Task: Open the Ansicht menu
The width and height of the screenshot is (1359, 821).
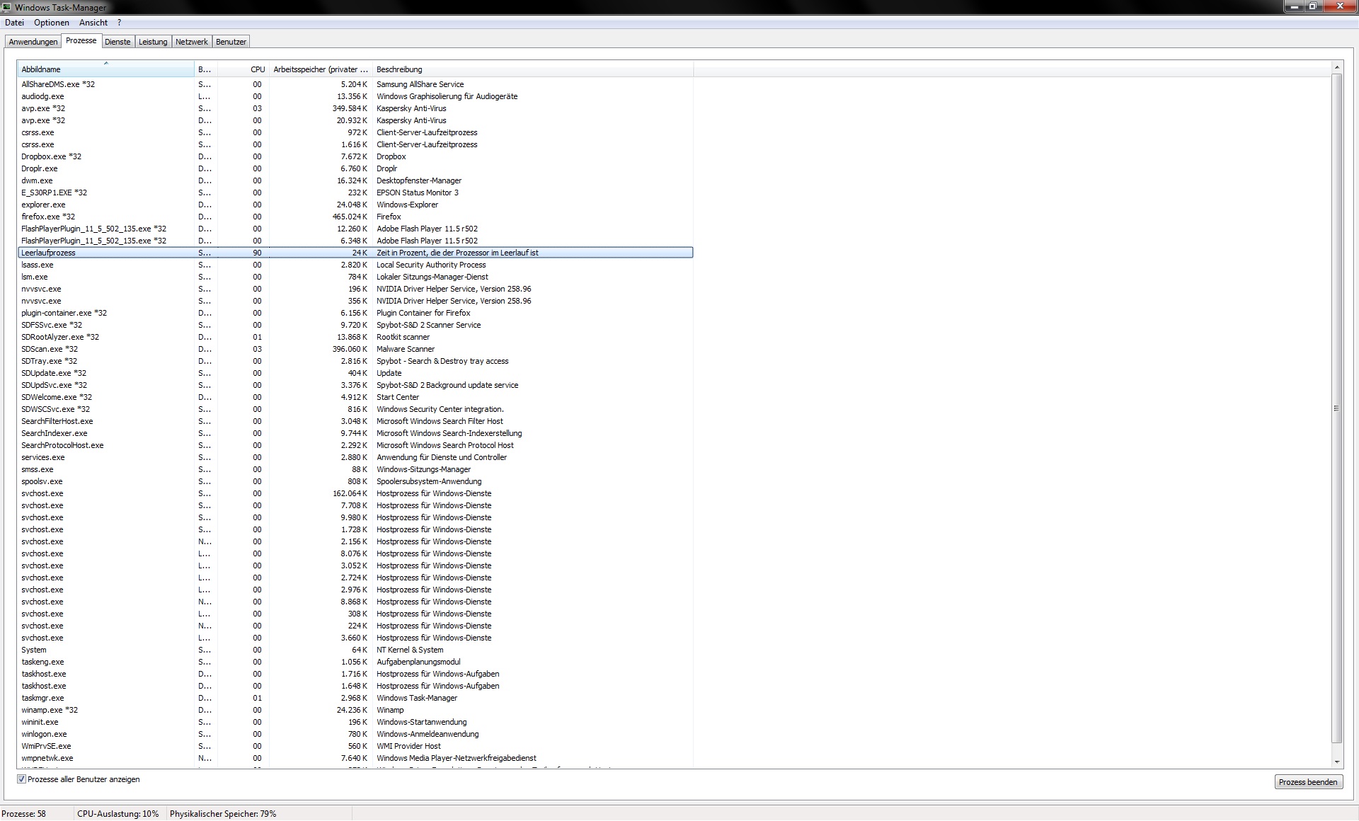Action: [93, 23]
